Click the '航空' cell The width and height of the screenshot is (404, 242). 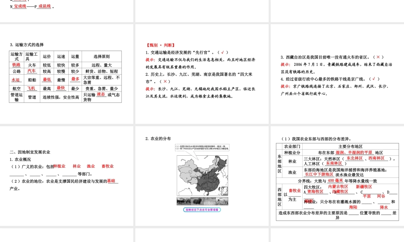pyautogui.click(x=17, y=88)
